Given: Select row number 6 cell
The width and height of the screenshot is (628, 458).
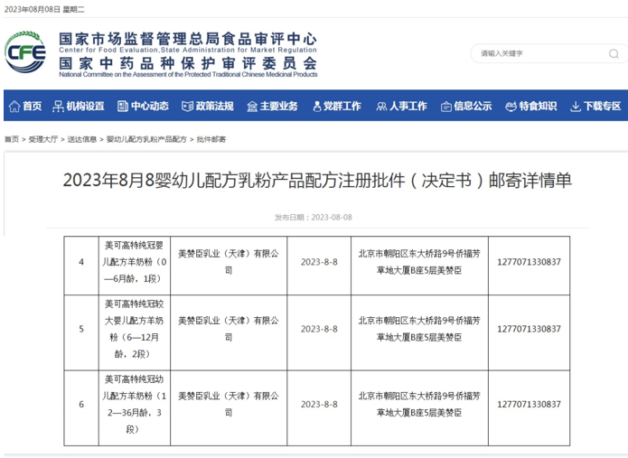Looking at the screenshot, I should pos(81,408).
